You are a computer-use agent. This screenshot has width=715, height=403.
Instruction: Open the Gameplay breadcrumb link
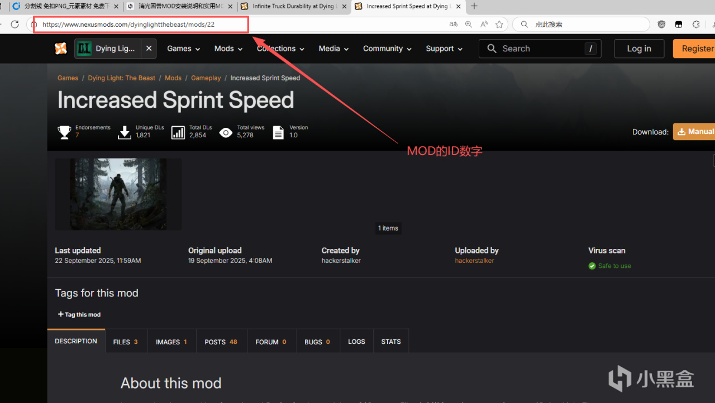[x=206, y=78]
